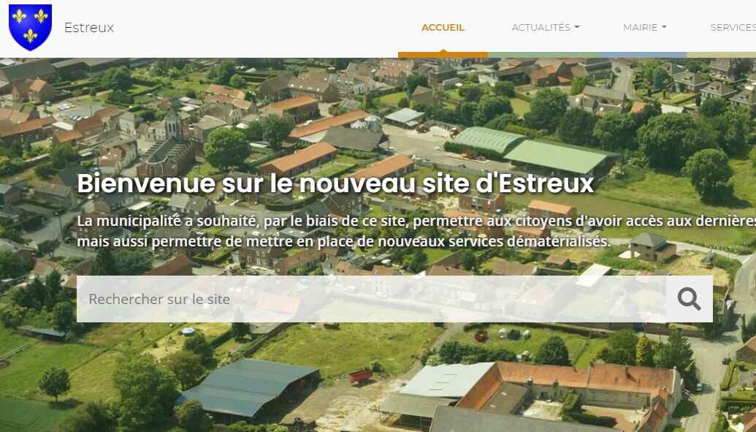Open the SERVICES menu item
Image resolution: width=756 pixels, height=432 pixels.
[733, 28]
